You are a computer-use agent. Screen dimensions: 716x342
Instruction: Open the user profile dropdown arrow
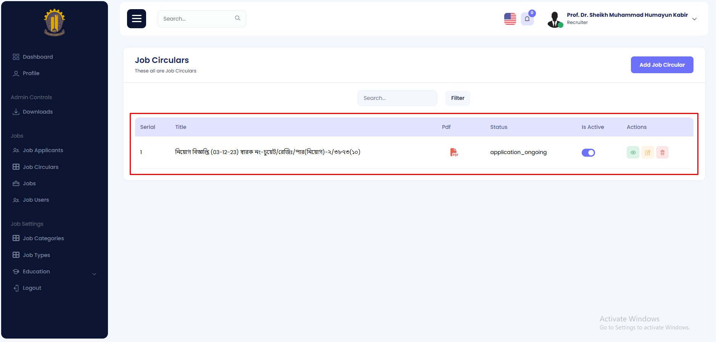click(x=694, y=19)
